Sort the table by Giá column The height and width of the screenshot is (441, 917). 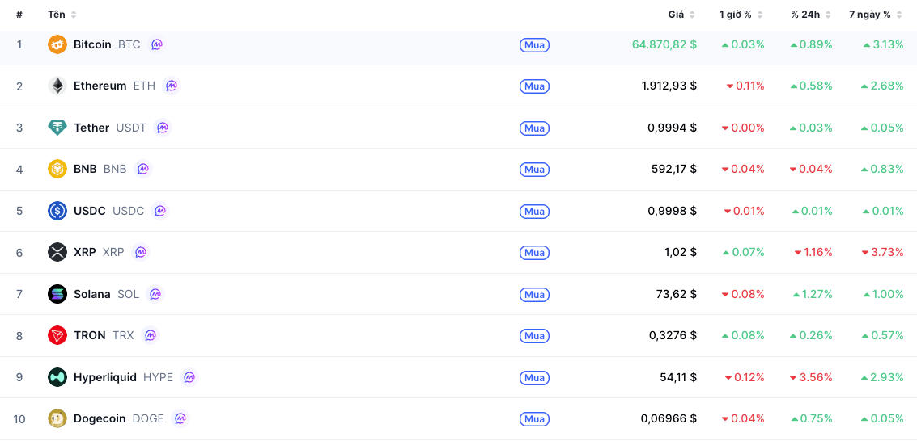tap(681, 15)
